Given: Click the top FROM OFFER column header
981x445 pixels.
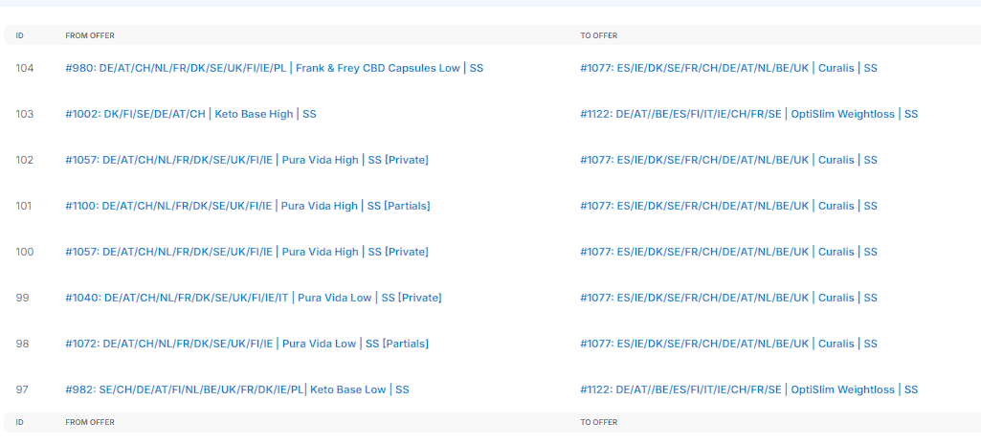Looking at the screenshot, I should [90, 35].
